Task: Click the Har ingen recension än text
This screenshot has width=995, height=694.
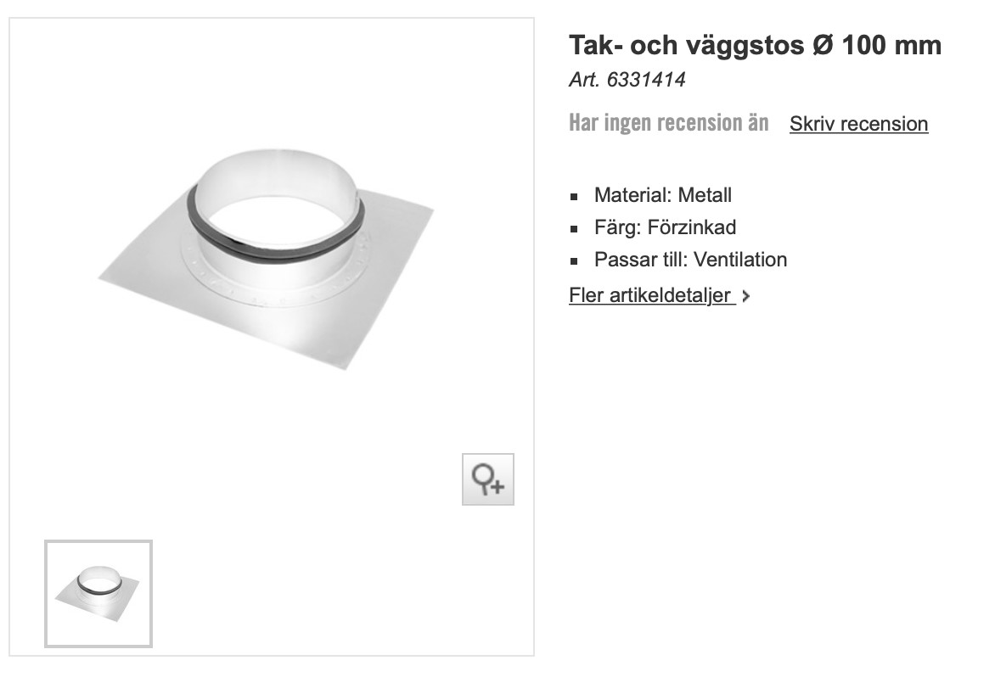Action: pos(668,123)
